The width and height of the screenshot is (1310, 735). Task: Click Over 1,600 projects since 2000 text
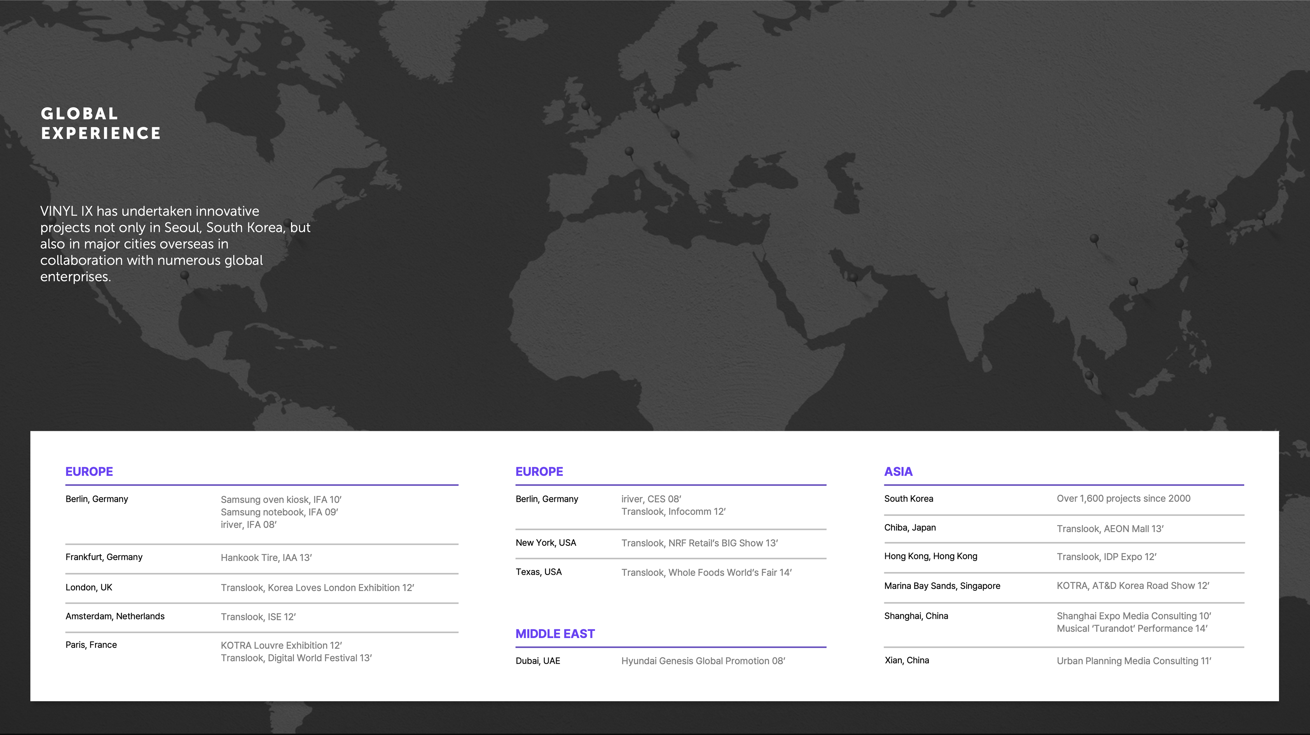point(1123,498)
